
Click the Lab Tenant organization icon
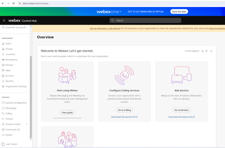pos(3,144)
